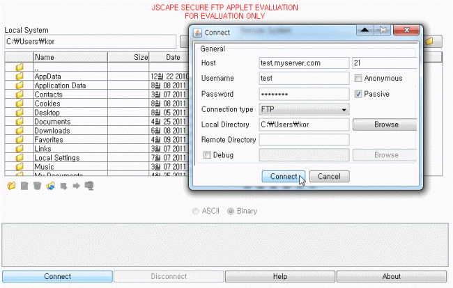
Task: Click the new folder icon below the local file list
Action: 10,186
